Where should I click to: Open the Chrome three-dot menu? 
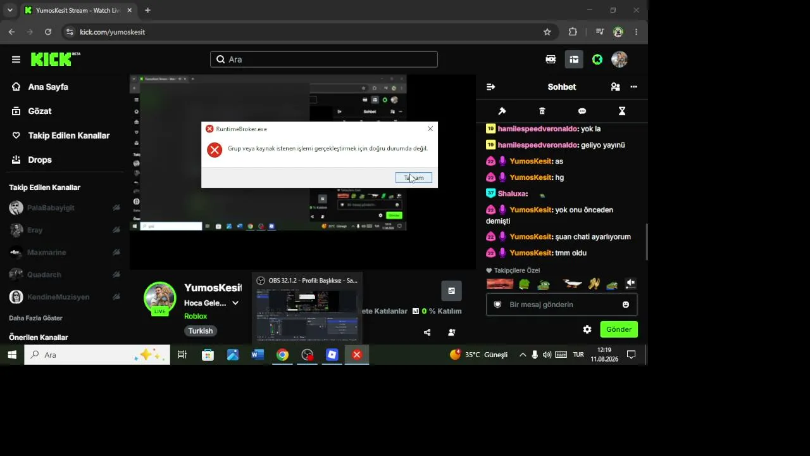pos(636,32)
